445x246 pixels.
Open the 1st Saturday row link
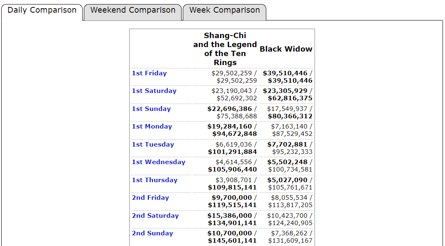154,91
